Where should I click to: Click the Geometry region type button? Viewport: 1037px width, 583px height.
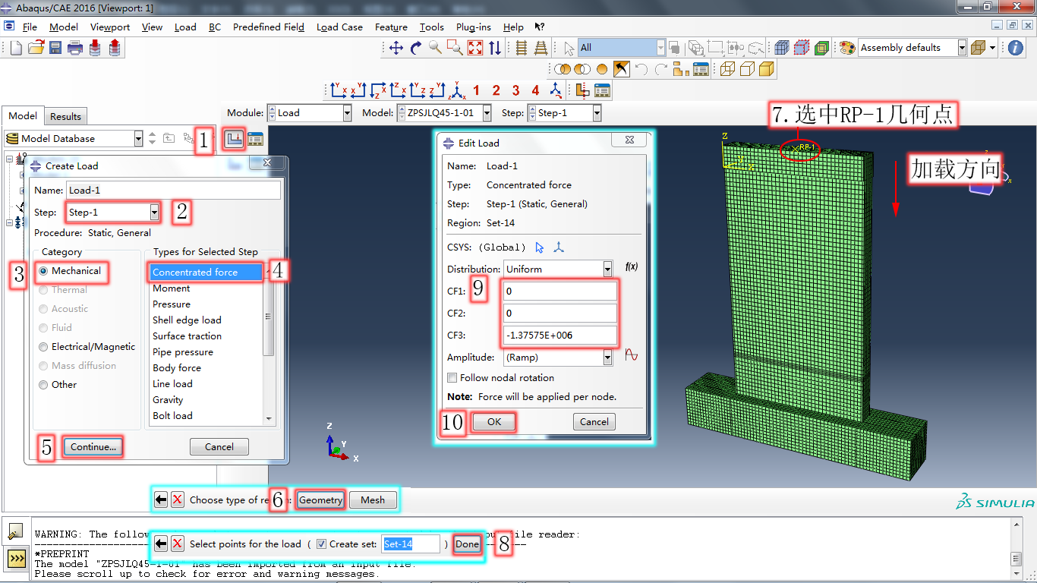[320, 499]
